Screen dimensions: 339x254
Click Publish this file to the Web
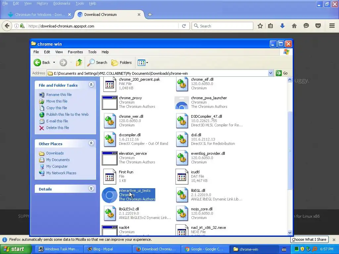67,114
